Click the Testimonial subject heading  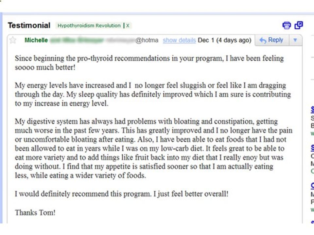click(x=29, y=25)
